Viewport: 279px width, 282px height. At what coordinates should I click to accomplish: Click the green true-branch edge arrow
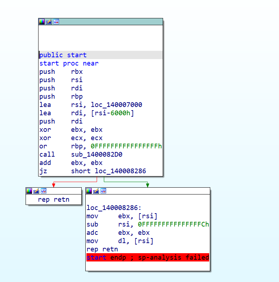click(148, 185)
